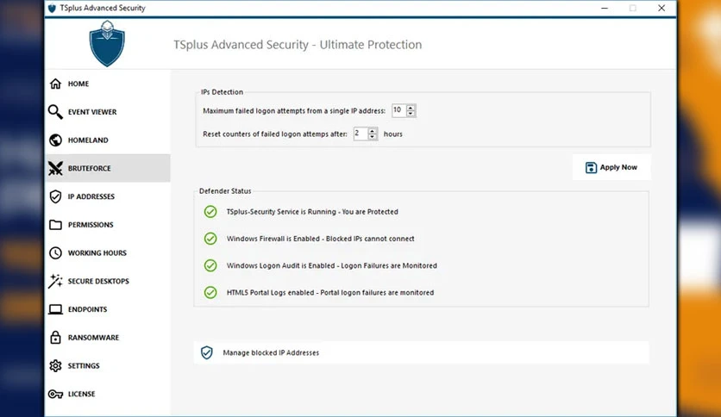The width and height of the screenshot is (721, 417).
Task: Click 'TSplus-Security Service is Running' status text
Action: click(x=311, y=212)
